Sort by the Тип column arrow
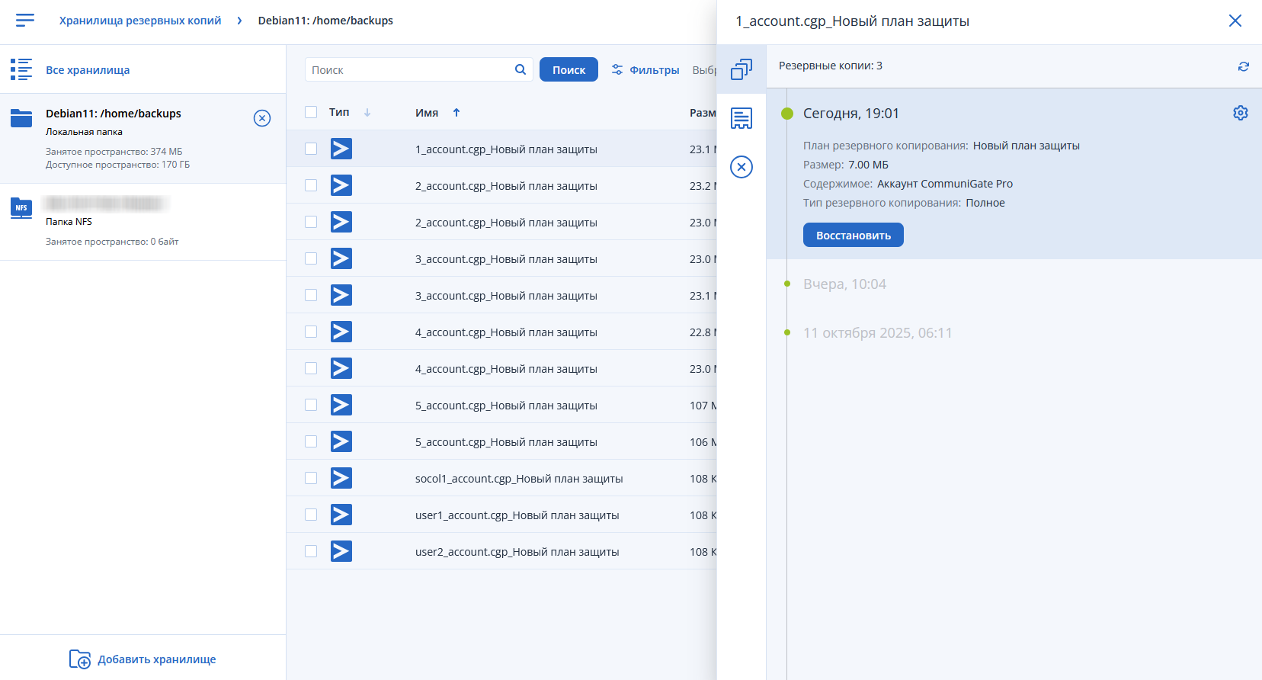 [x=367, y=112]
